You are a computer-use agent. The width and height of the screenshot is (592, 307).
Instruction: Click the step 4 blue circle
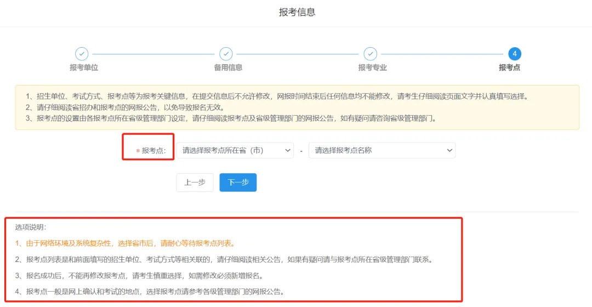515,54
